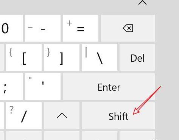
Task: Toggle the Shift key
Action: 118,115
